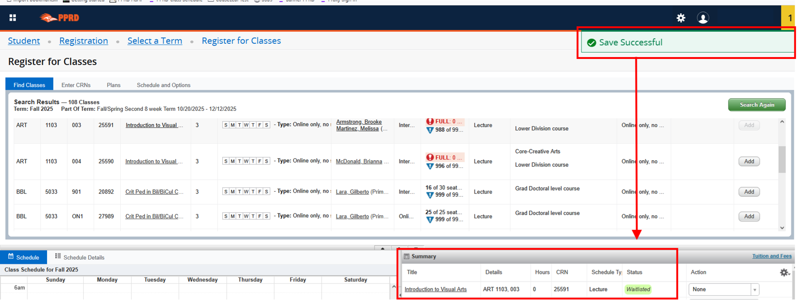Click Summary panel icon beside the title
The image size is (798, 302).
406,256
